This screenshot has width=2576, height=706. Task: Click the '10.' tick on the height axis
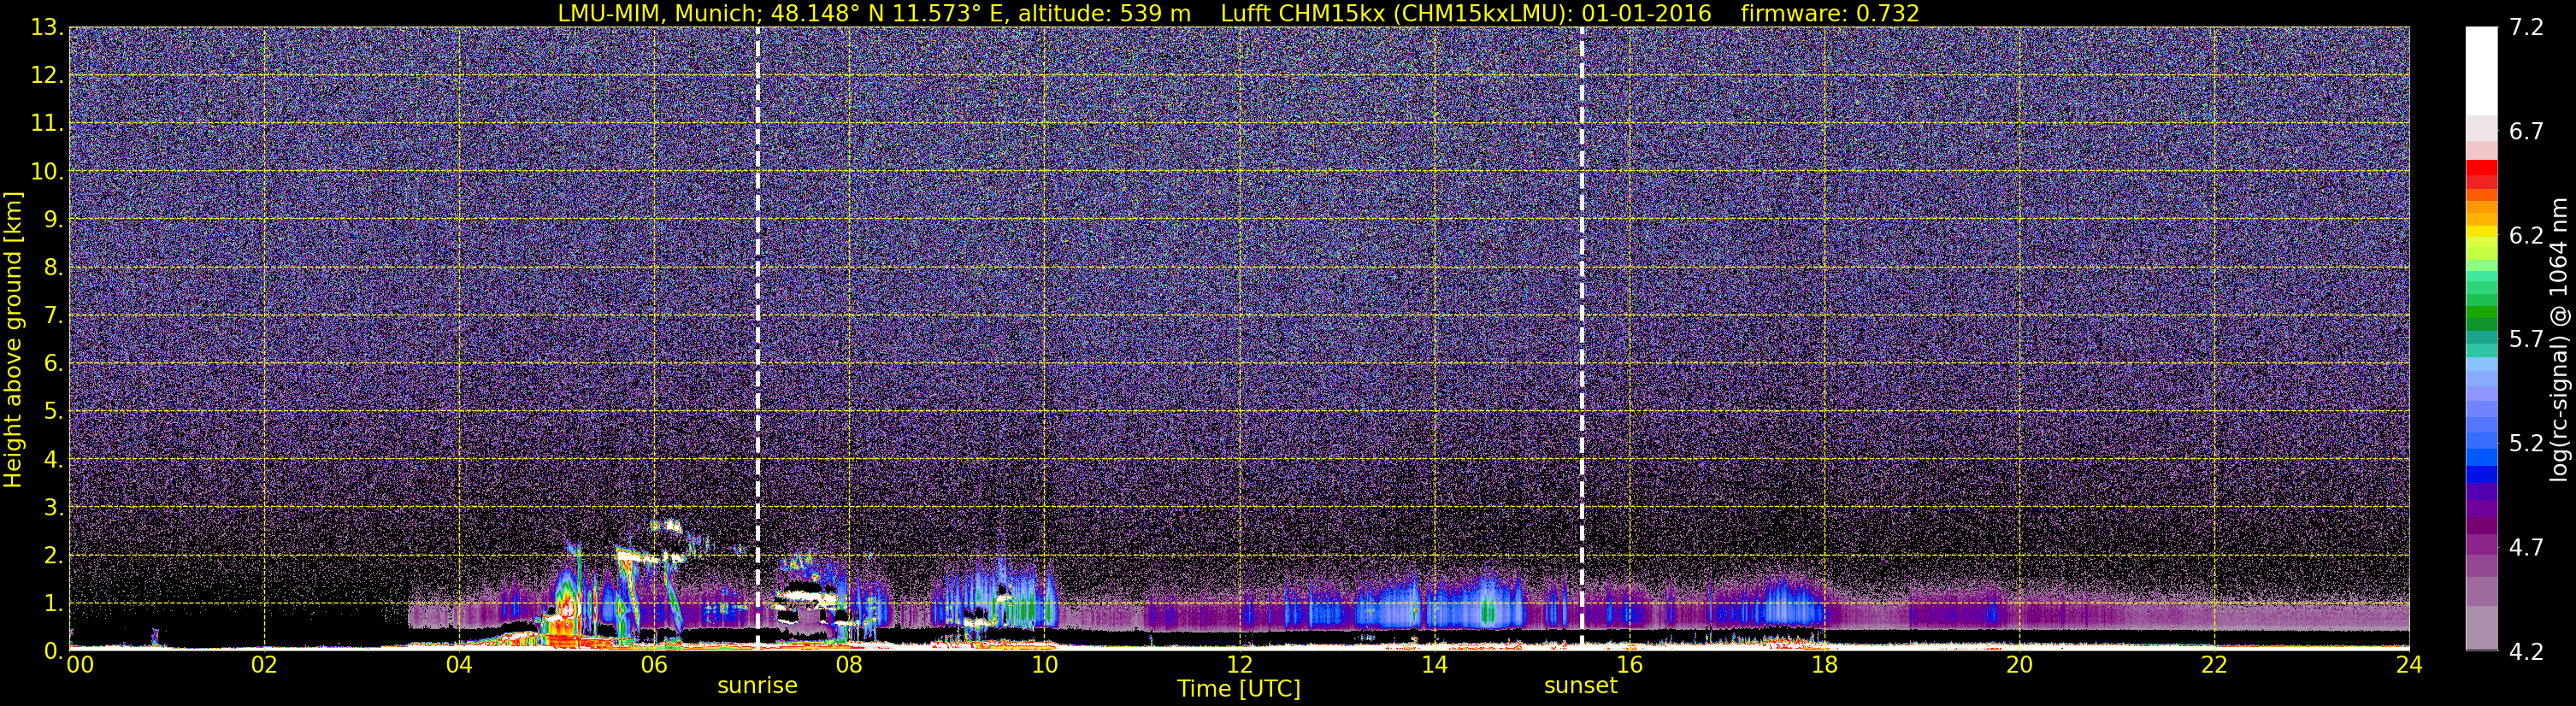(x=47, y=171)
